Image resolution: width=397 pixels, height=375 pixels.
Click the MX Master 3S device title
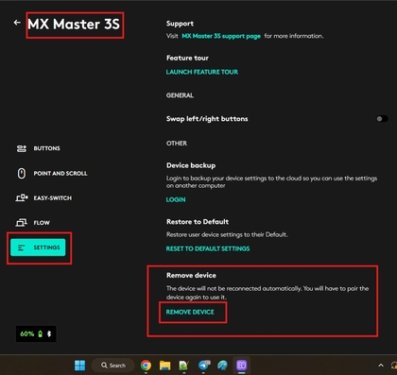point(74,25)
